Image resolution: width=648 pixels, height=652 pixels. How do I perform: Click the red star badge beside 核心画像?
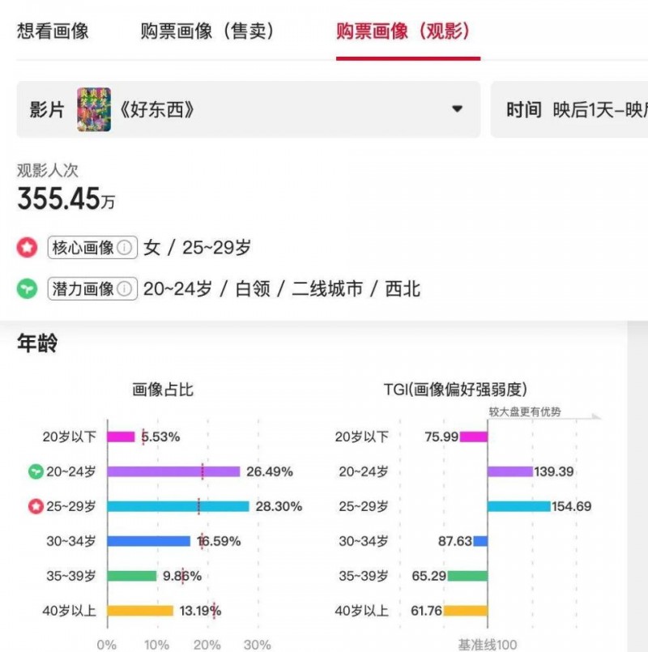point(28,249)
